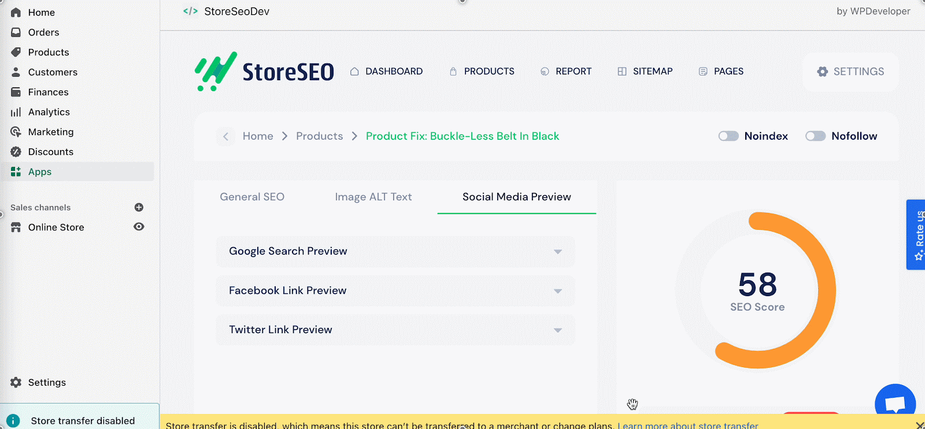This screenshot has height=429, width=925.
Task: Expand Twitter Link Preview section
Action: (395, 330)
